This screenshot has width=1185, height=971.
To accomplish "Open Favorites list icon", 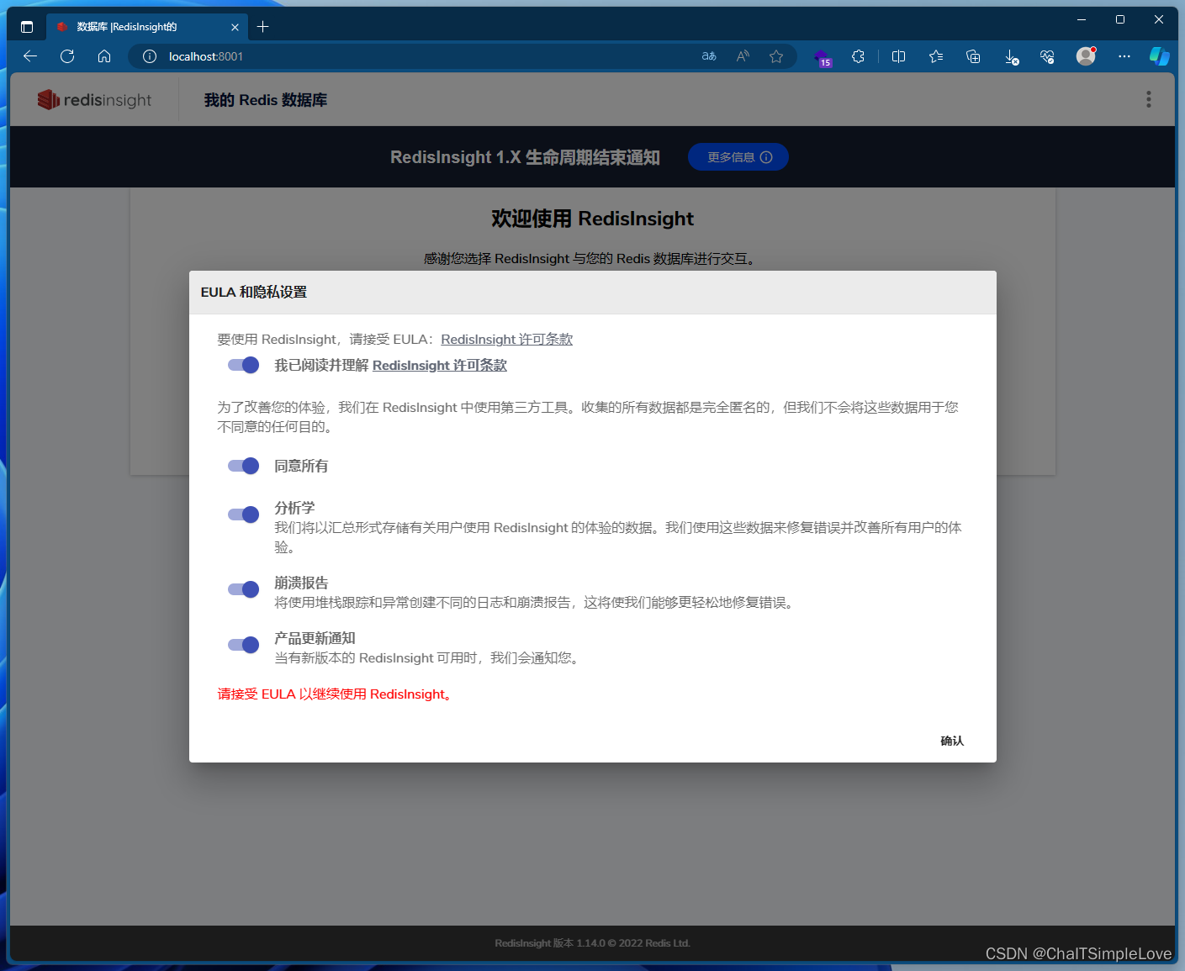I will pyautogui.click(x=936, y=56).
